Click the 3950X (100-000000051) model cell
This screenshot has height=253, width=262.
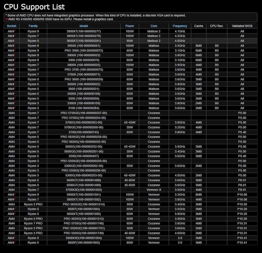(84, 46)
